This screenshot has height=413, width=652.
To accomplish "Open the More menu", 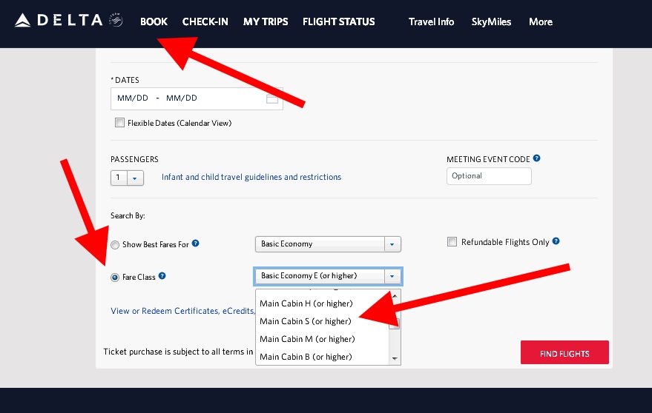I will 541,21.
